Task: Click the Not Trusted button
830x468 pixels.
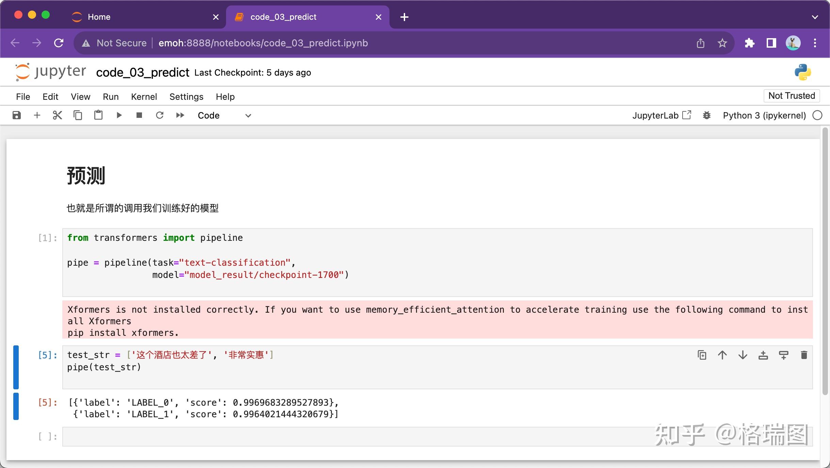Action: pyautogui.click(x=792, y=96)
